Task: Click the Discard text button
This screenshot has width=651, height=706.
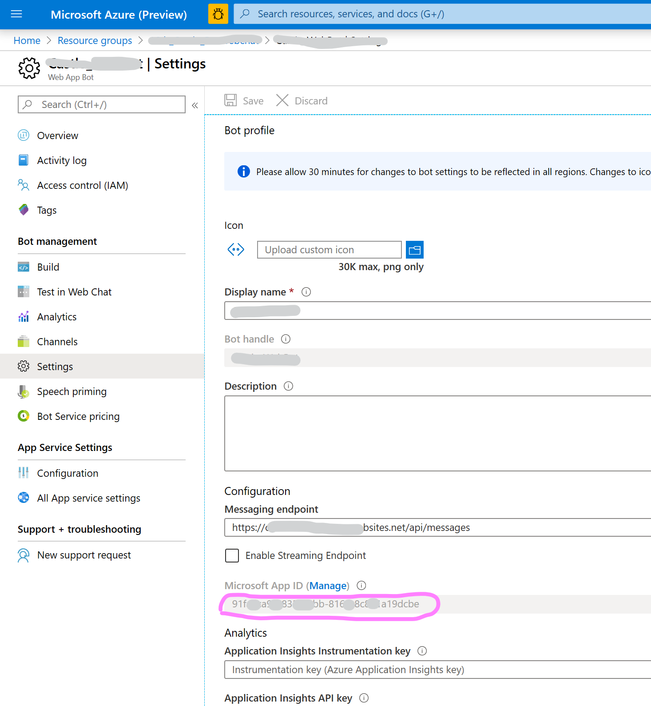Action: (311, 101)
